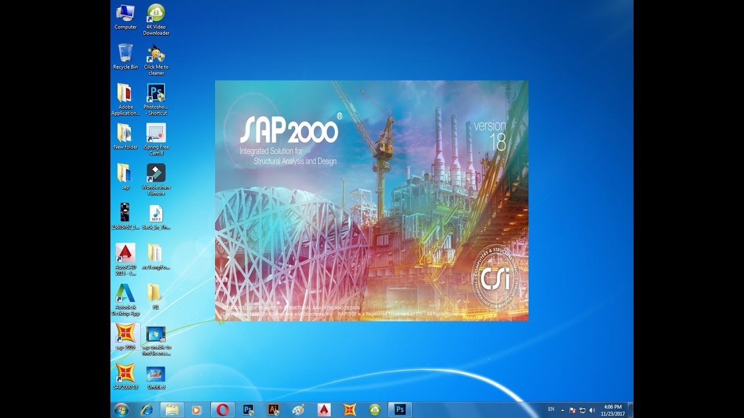
Task: Switch to SAP2000 taskbar button
Action: pos(349,409)
